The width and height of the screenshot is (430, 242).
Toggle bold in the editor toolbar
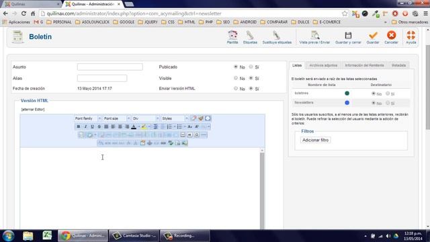click(79, 126)
